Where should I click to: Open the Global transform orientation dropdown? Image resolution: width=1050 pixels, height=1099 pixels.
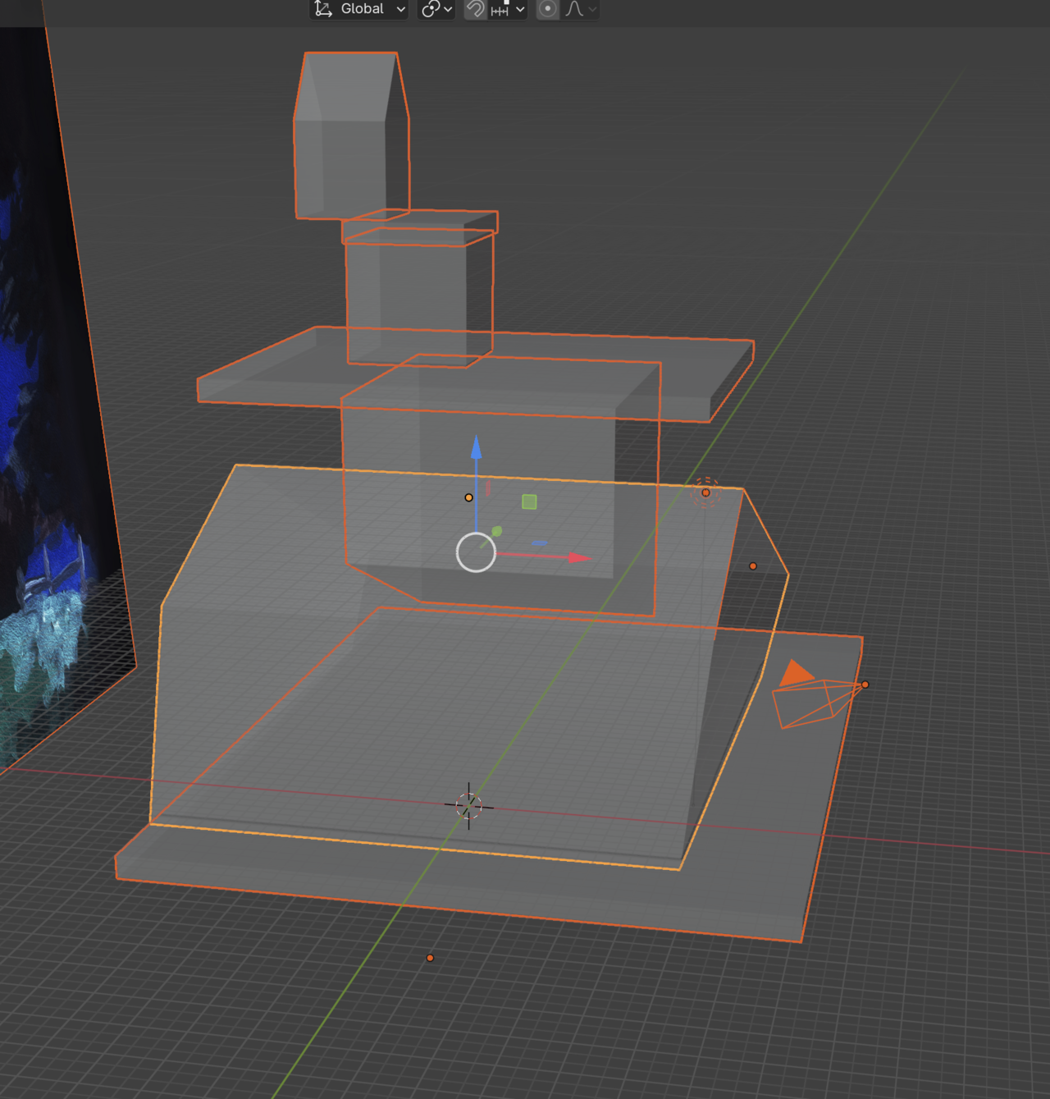359,9
